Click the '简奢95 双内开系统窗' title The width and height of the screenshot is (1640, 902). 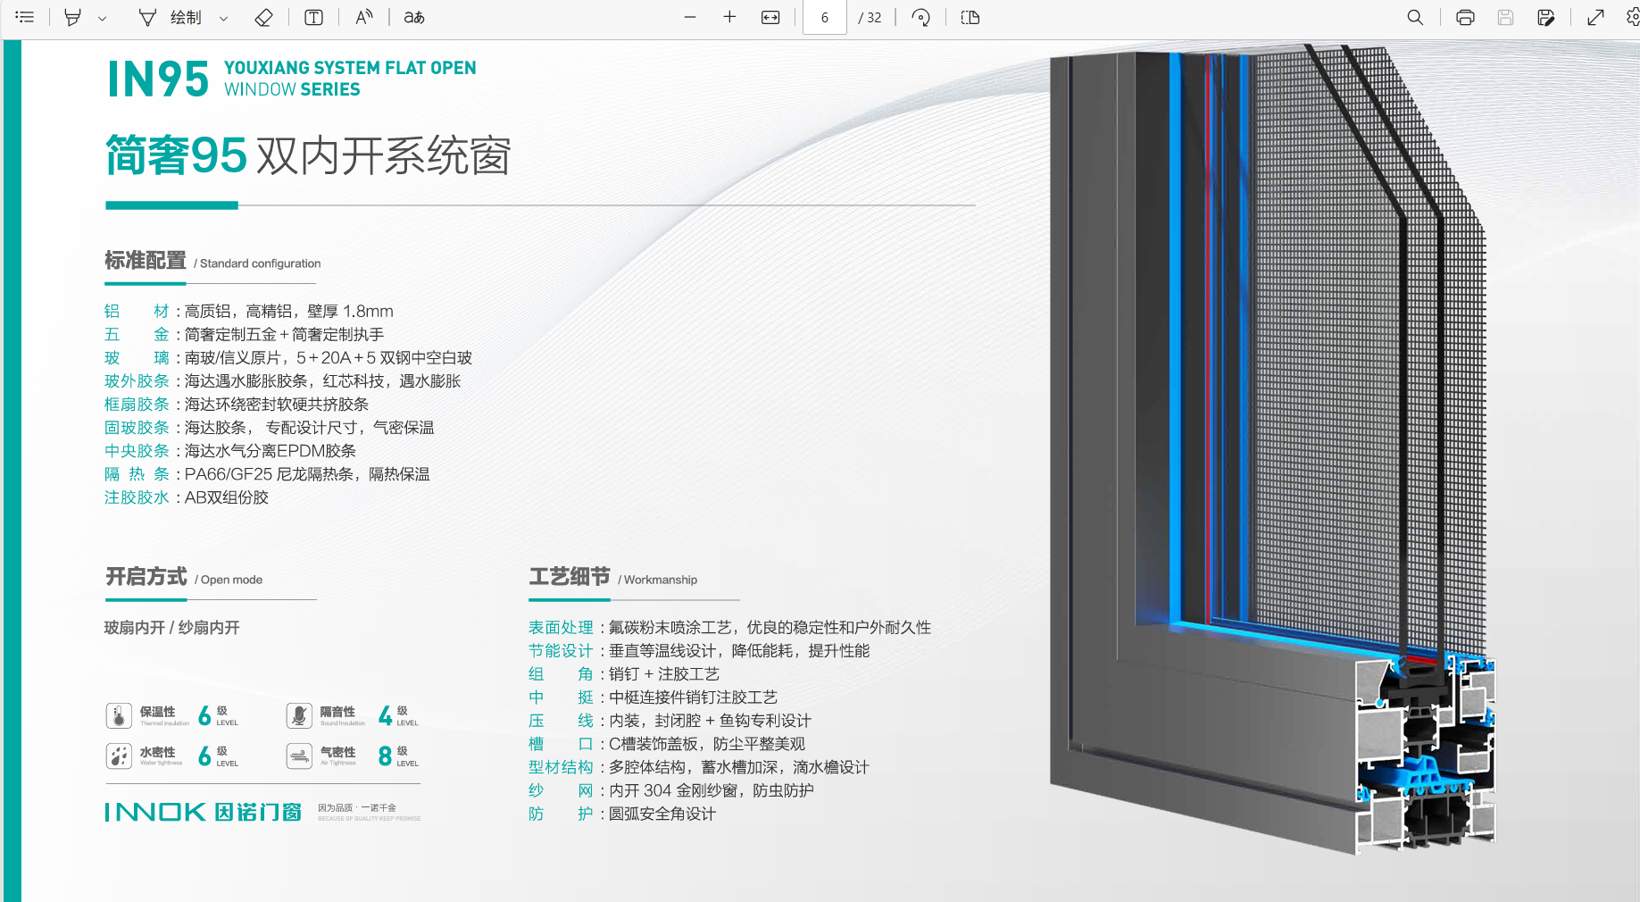coord(308,156)
